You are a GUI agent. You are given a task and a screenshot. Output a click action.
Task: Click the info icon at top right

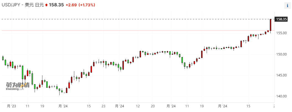point(287,5)
